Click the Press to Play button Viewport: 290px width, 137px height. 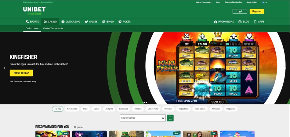click(21, 73)
